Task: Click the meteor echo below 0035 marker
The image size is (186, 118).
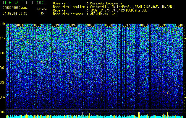Action: point(89,92)
